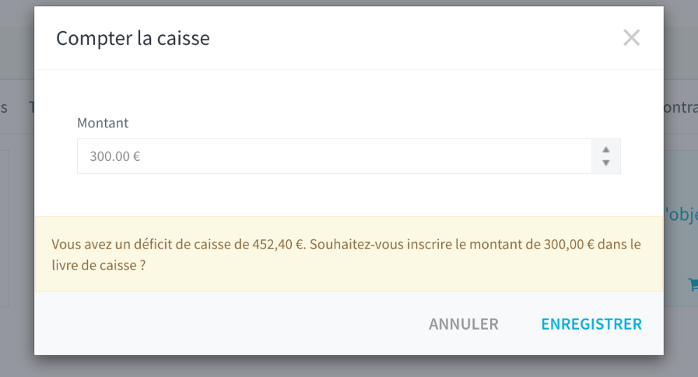Select the background tab starting with T
This screenshot has width=698, height=377.
coord(32,107)
